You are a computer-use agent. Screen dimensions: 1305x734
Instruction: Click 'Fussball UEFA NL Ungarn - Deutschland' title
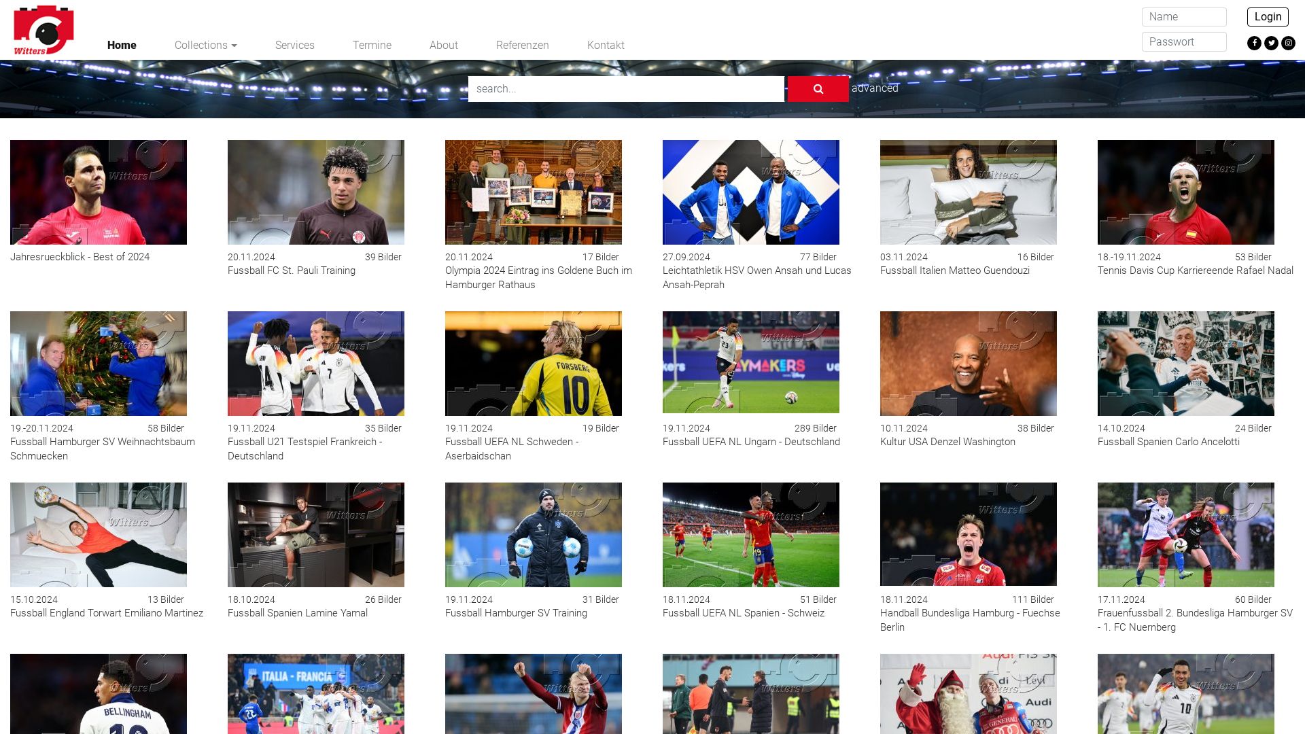coord(751,442)
